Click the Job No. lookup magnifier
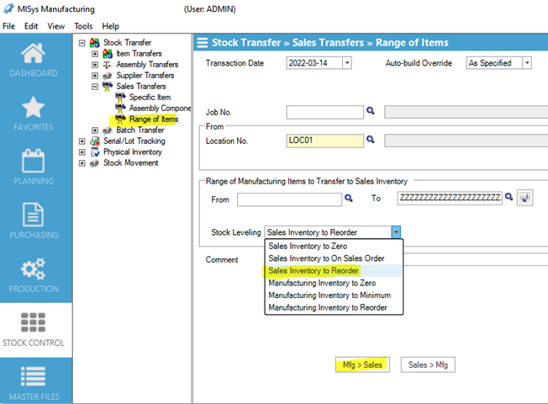The width and height of the screenshot is (548, 404). (x=371, y=111)
